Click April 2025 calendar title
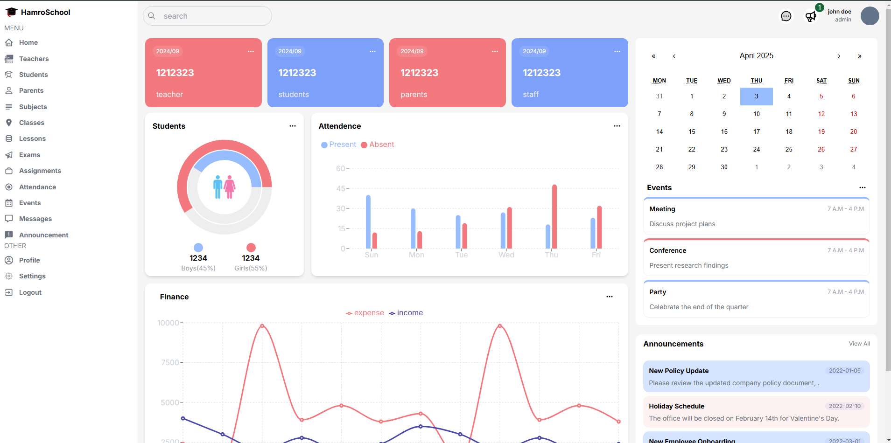 click(756, 55)
